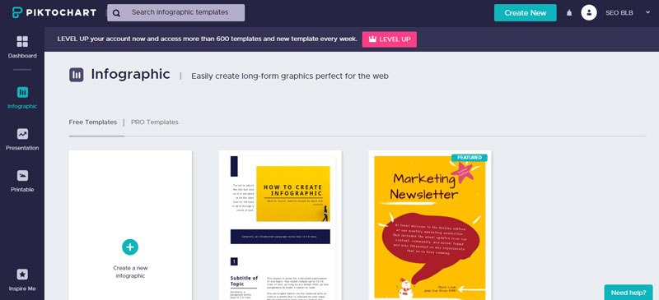The image size is (659, 300).
Task: Open the How to Create Infographic template
Action: (x=280, y=225)
